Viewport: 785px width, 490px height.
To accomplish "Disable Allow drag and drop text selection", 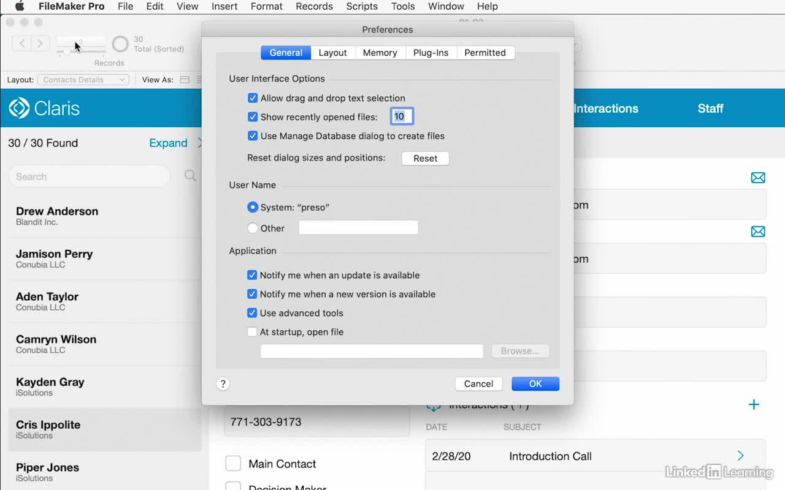I will 252,98.
